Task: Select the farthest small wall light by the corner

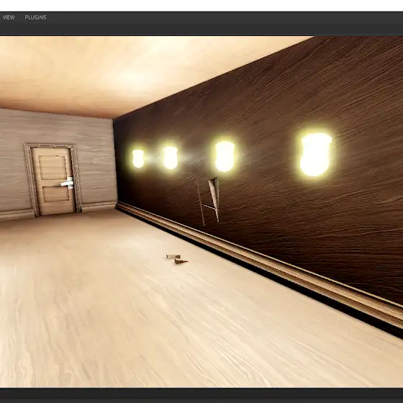Action: (x=138, y=158)
